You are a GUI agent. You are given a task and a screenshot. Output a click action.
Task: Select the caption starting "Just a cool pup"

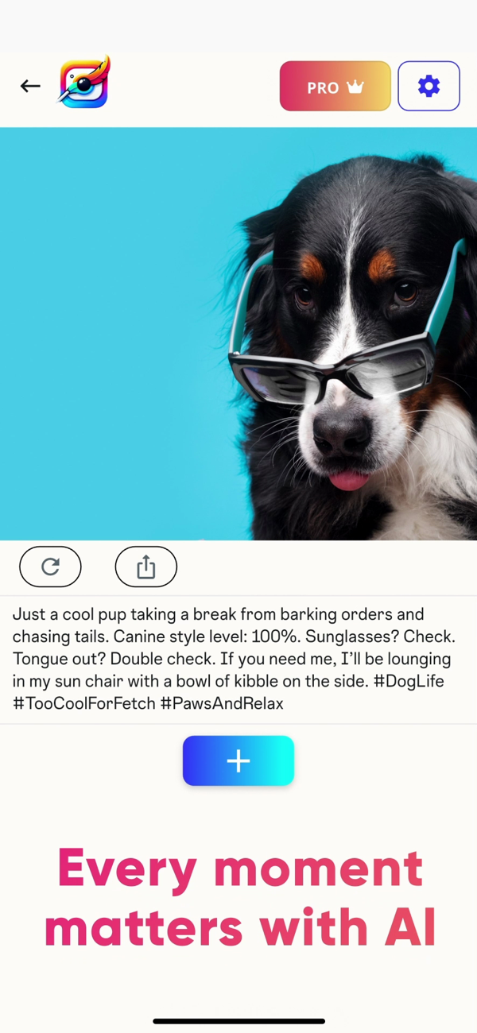[x=231, y=659]
